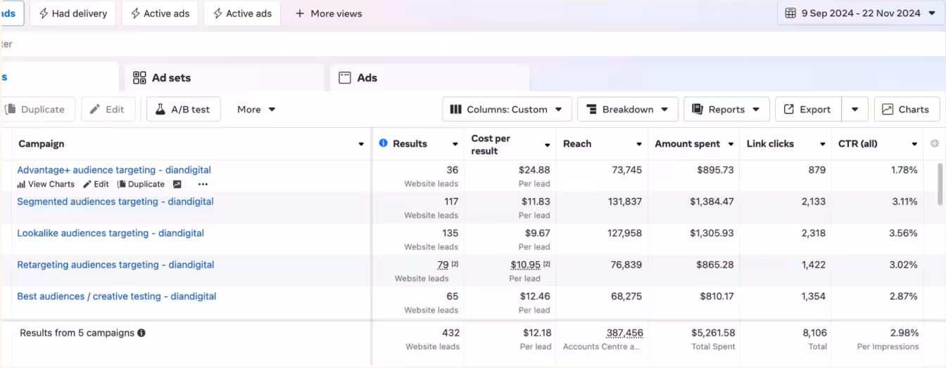The height and width of the screenshot is (368, 946).
Task: Click the $5,261.58 total spent value
Action: tap(712, 333)
